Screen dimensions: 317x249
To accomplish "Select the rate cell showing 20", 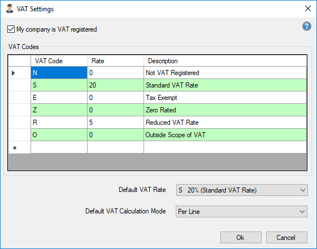I will 115,85.
